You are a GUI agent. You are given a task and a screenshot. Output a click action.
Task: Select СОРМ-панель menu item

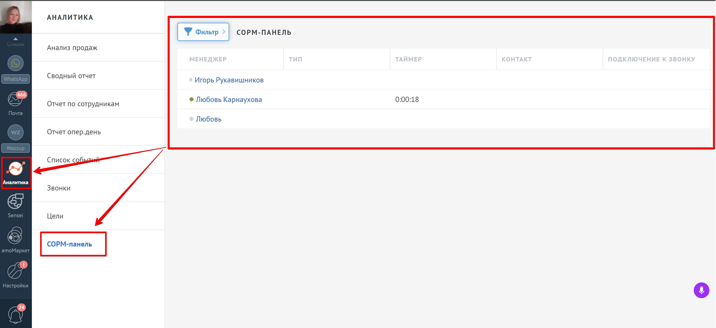[x=70, y=244]
